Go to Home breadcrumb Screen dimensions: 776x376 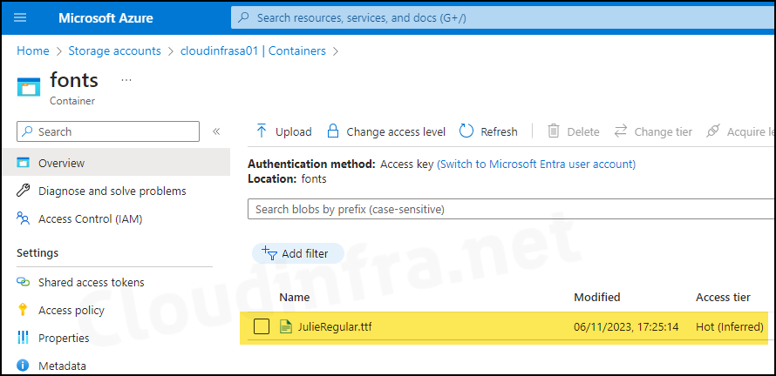tap(33, 50)
